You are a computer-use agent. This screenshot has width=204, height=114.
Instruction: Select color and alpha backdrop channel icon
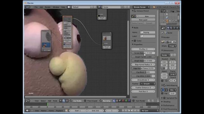point(114,101)
